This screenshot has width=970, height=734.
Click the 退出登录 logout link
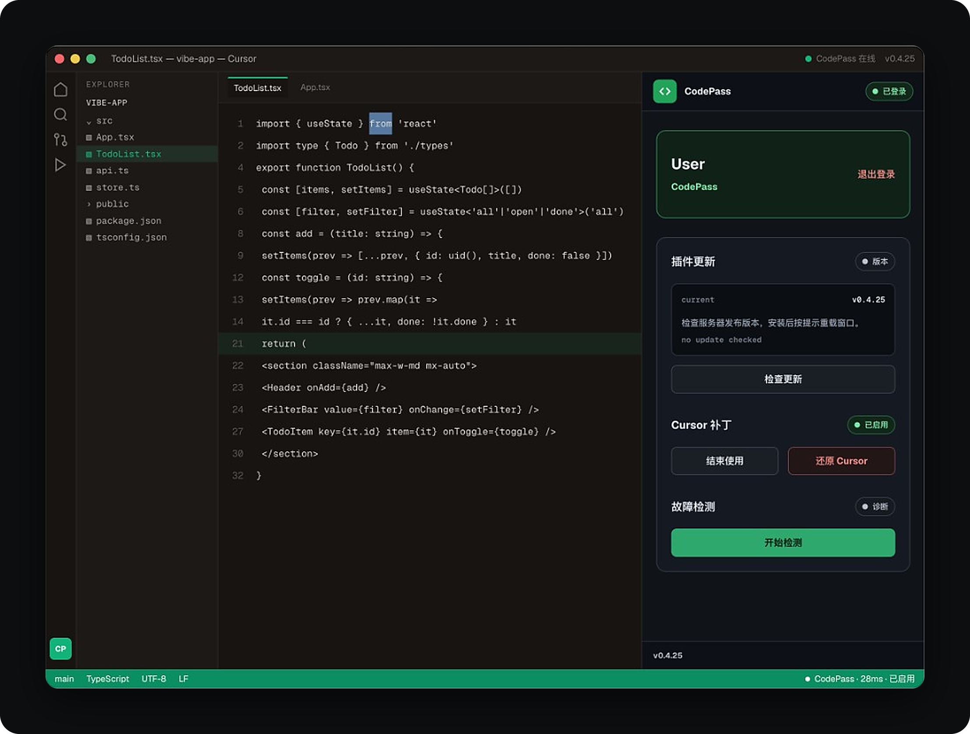click(x=876, y=174)
